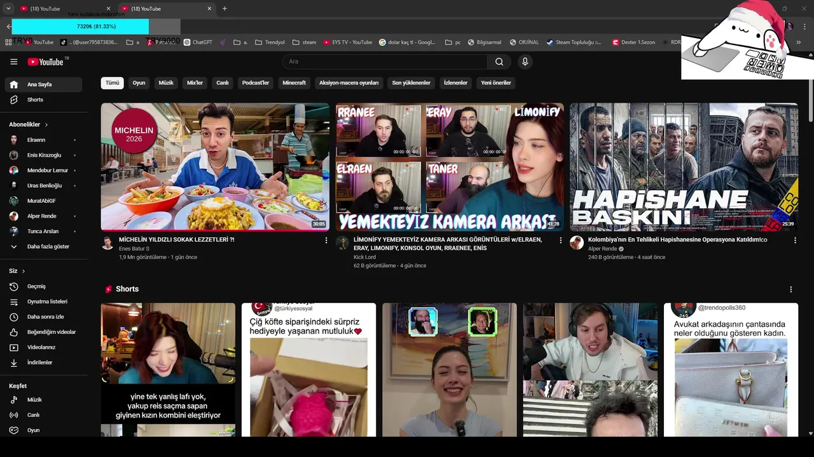Switch to the first YouTube browser tab
The width and height of the screenshot is (814, 457).
tap(64, 9)
